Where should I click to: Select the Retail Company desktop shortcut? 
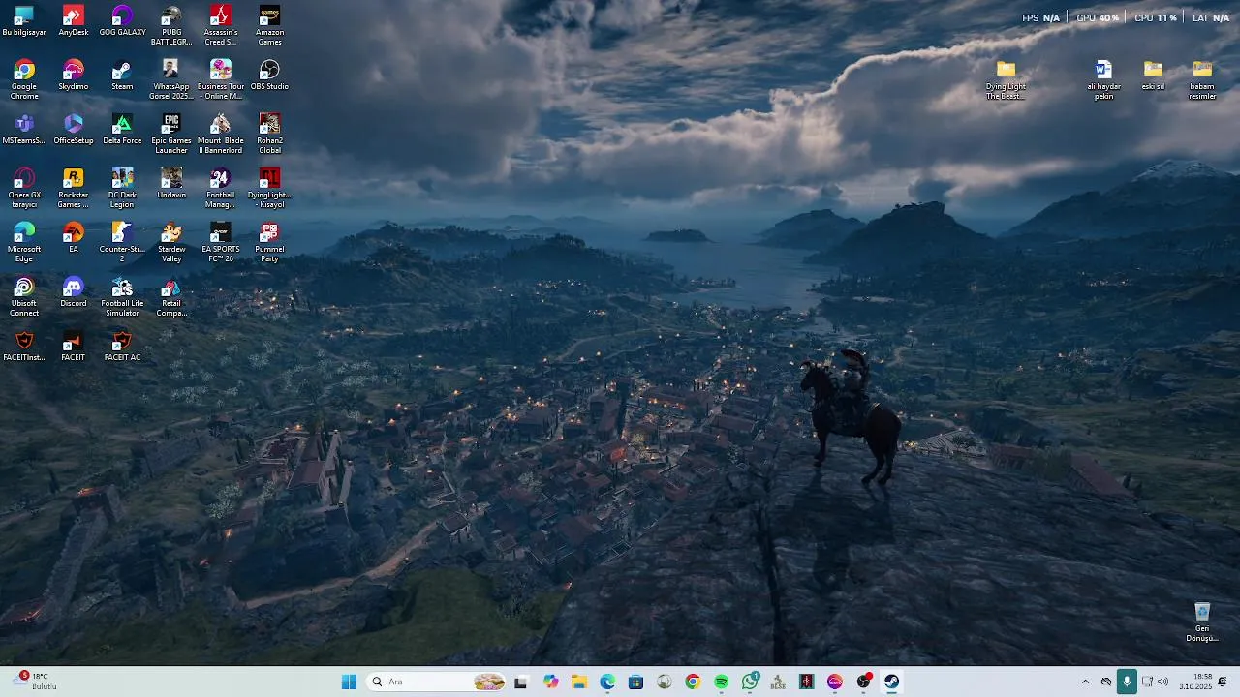(171, 296)
